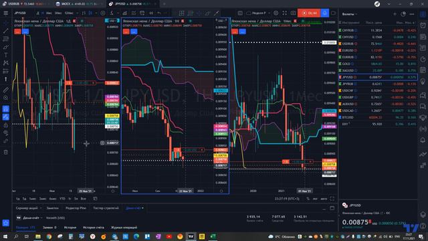Click the undo arrow in toolbar
Image resolution: width=428 pixels, height=241 pixels.
(x=159, y=13)
